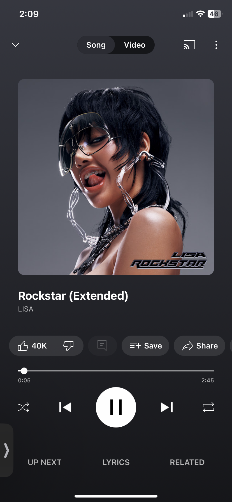Open the Cast to device icon
The height and width of the screenshot is (502, 232).
tap(189, 45)
